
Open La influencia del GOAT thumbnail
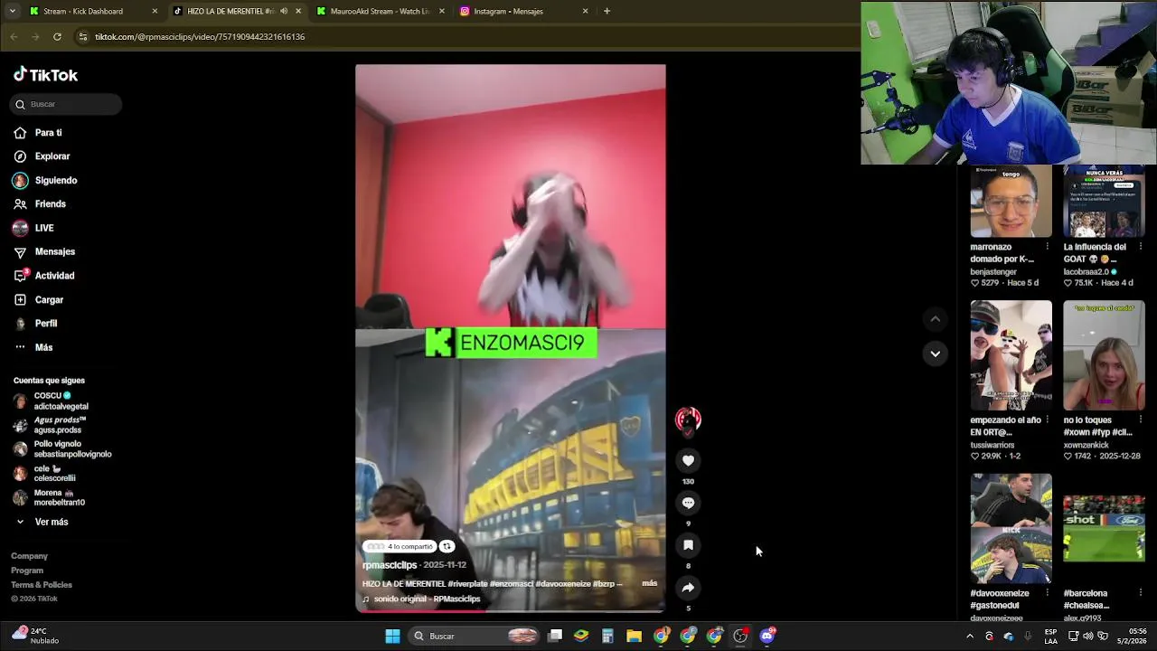coord(1104,201)
